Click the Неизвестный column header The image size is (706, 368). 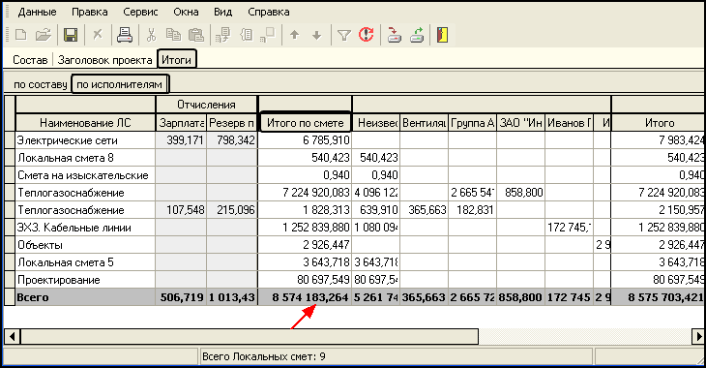[x=375, y=123]
